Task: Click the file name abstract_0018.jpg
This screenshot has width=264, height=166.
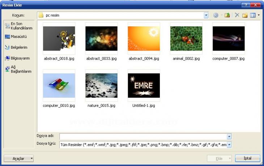Action: click(59, 58)
